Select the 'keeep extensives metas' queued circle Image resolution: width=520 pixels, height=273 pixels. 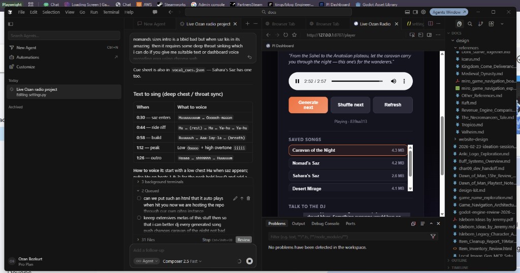click(139, 218)
